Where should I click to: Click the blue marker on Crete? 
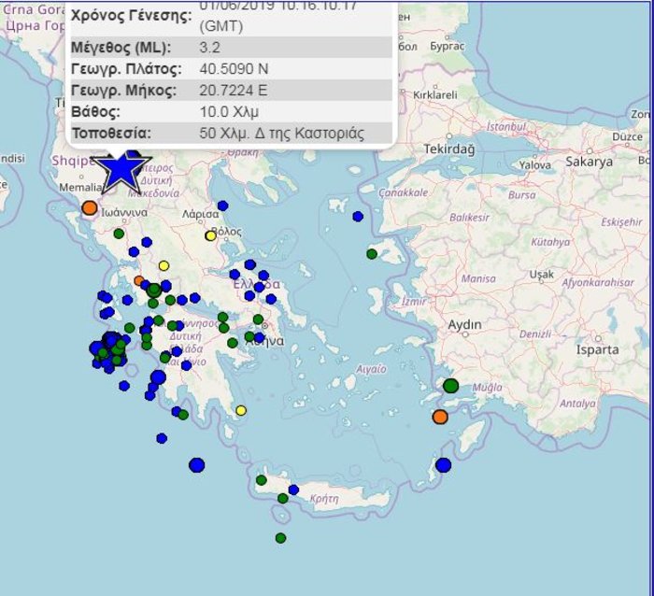click(293, 490)
